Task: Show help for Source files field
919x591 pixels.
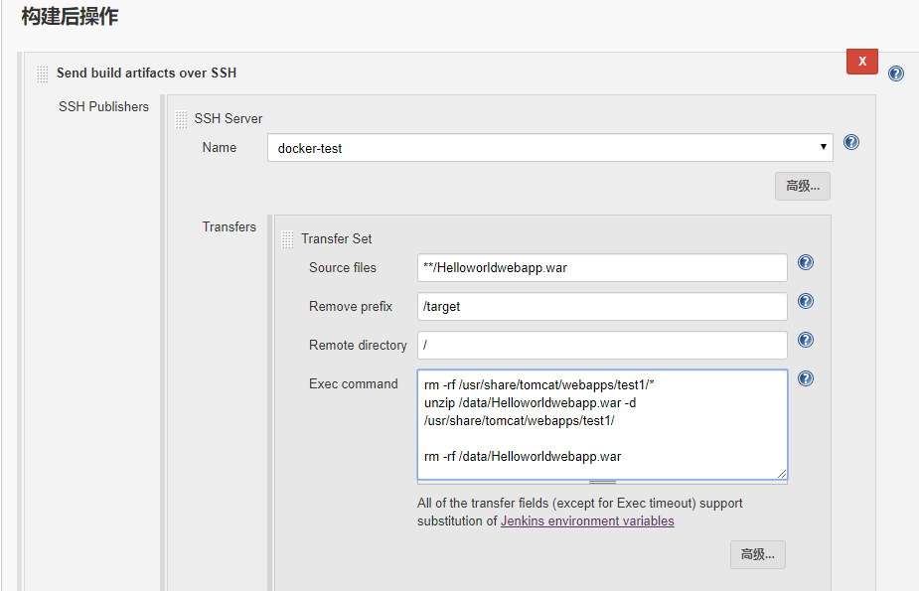Action: 806,262
